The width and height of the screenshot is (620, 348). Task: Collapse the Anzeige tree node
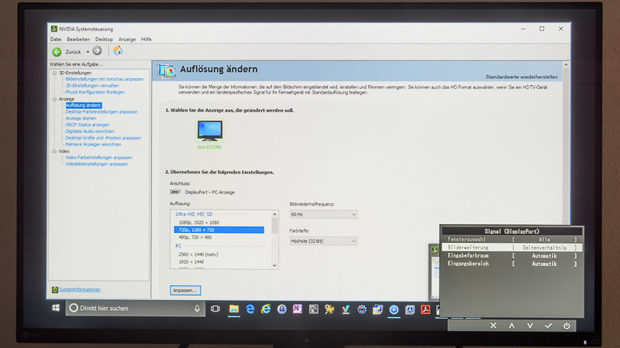pos(54,99)
